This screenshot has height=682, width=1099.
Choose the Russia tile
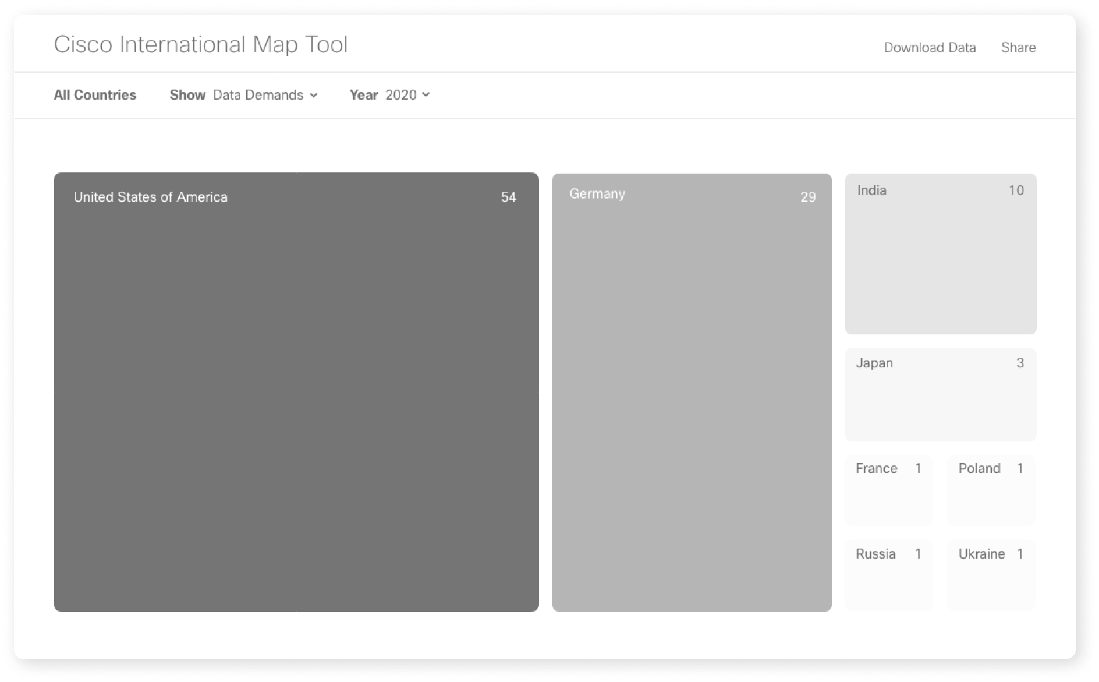click(x=888, y=575)
